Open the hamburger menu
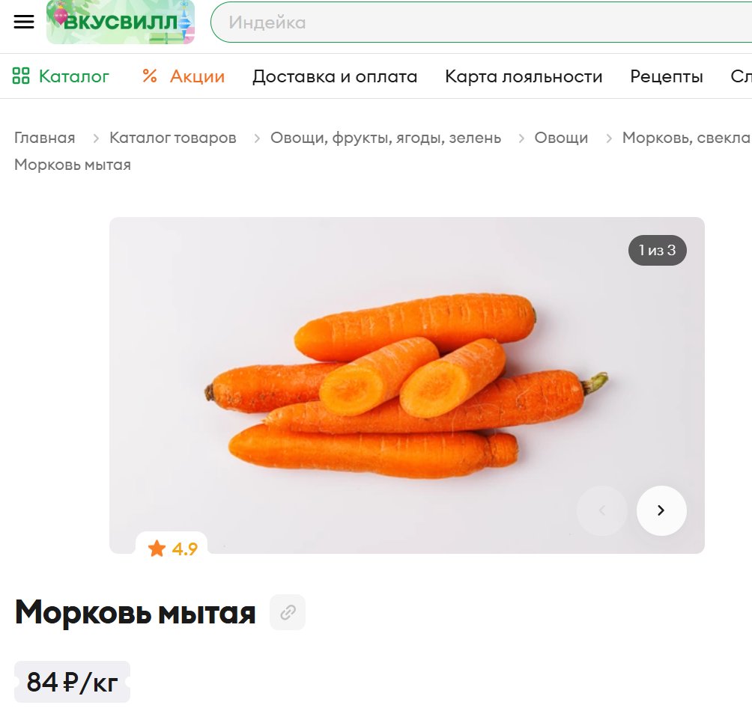This screenshot has height=708, width=752. click(x=23, y=22)
